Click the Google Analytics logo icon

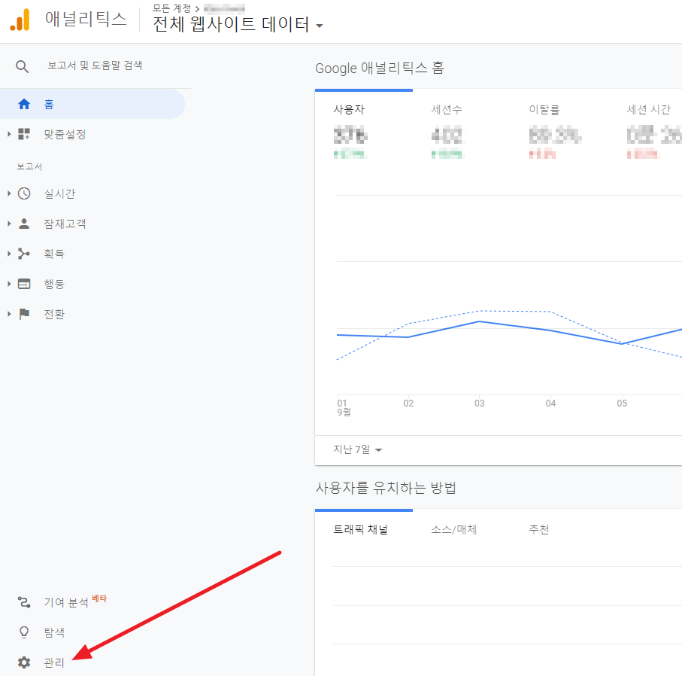20,20
